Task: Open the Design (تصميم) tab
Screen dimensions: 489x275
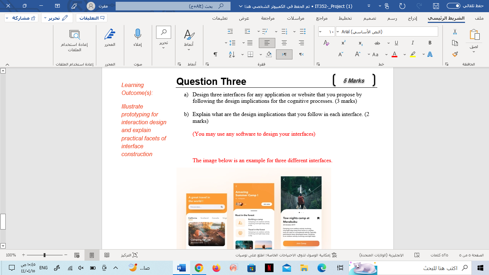Action: [x=370, y=18]
